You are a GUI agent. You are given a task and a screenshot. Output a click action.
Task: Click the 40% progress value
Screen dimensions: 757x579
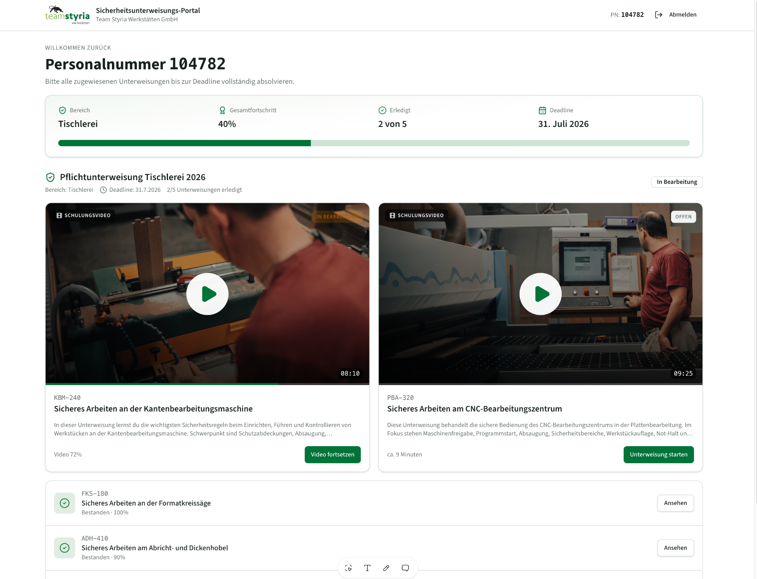[x=227, y=124]
